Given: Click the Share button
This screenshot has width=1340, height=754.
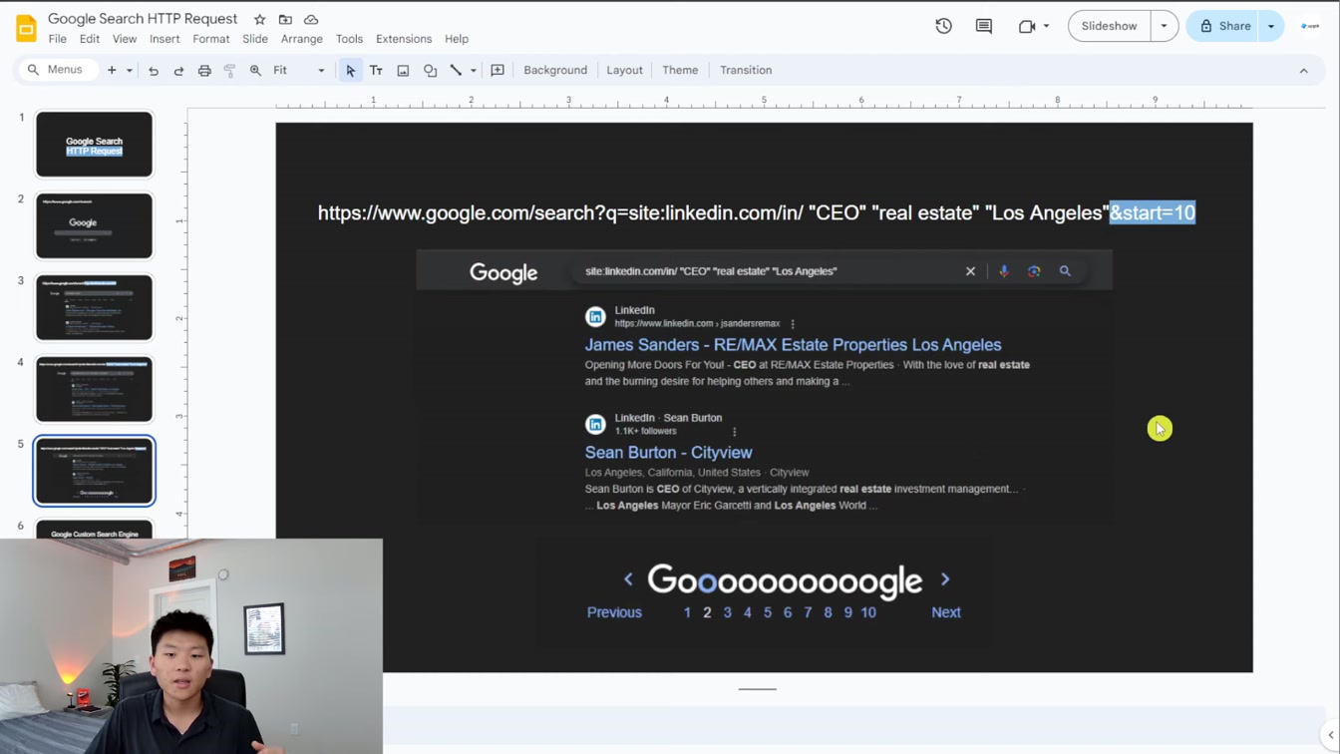Looking at the screenshot, I should point(1224,26).
